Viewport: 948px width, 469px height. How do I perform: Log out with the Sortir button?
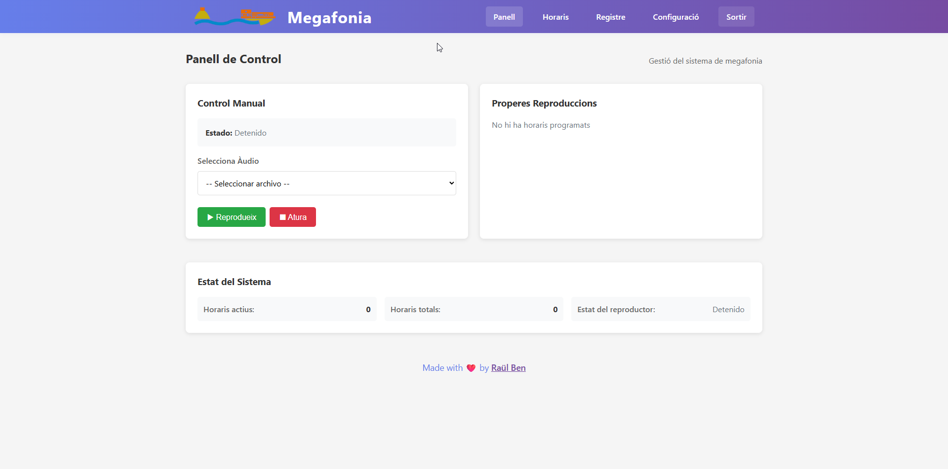coord(736,17)
